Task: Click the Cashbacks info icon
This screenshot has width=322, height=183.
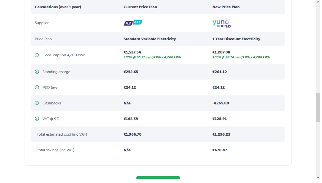Action: [37, 103]
